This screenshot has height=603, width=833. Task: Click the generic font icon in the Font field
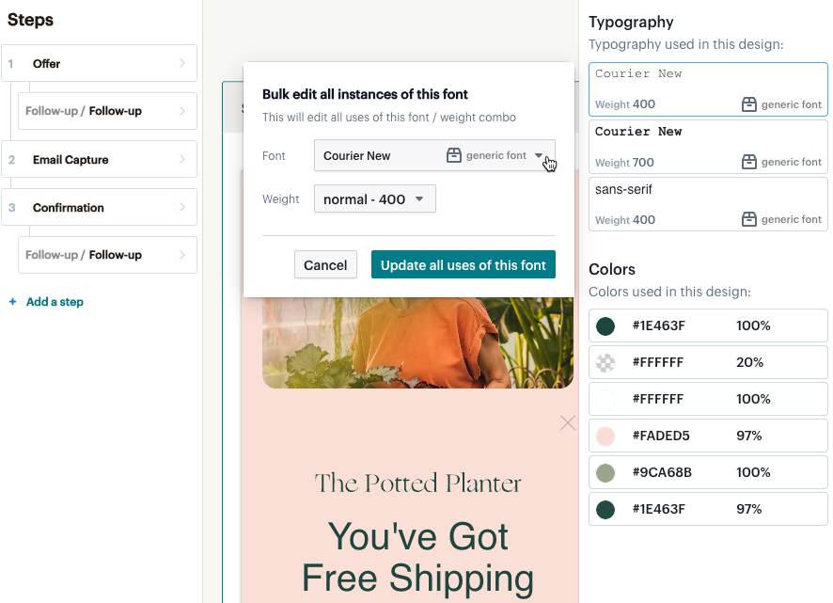(x=454, y=154)
